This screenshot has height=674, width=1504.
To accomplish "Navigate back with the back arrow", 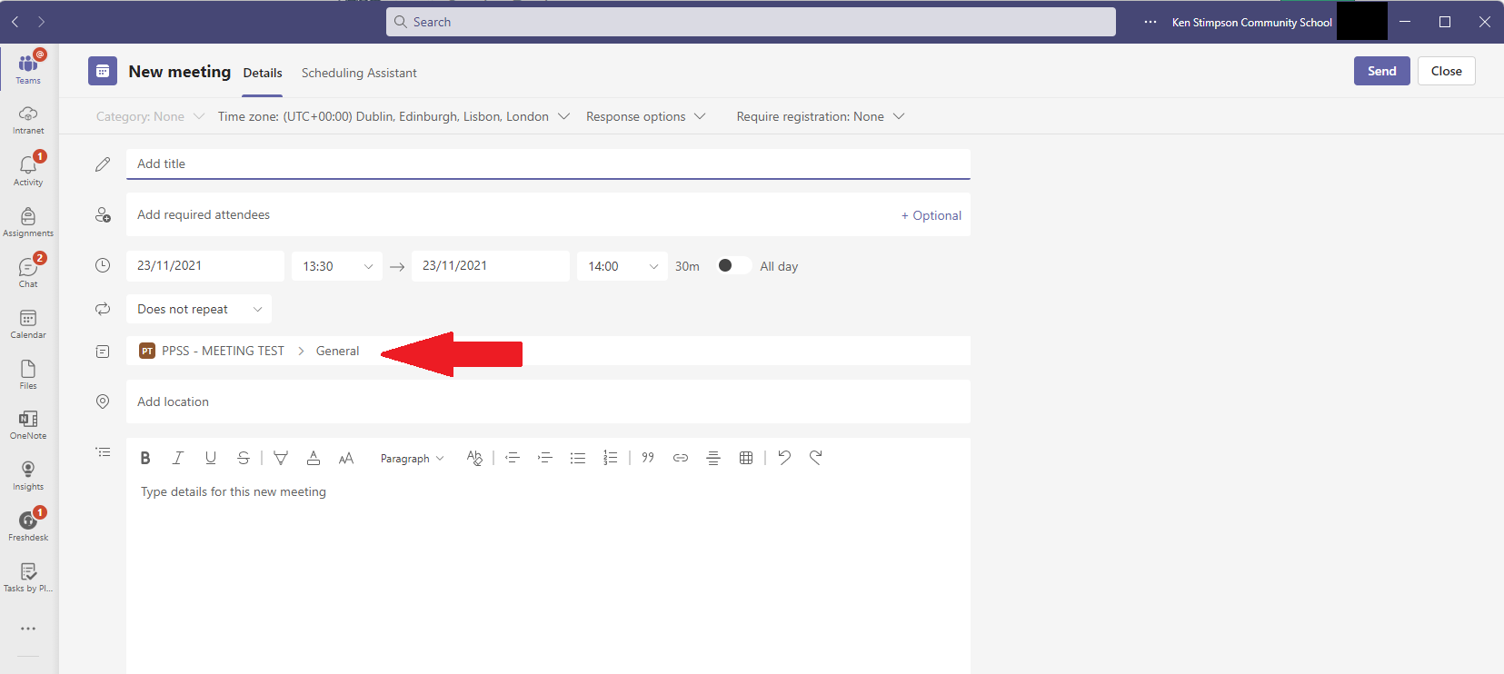I will coord(15,22).
